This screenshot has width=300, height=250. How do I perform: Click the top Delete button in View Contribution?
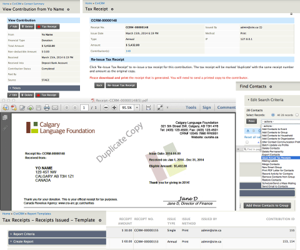click(27, 27)
